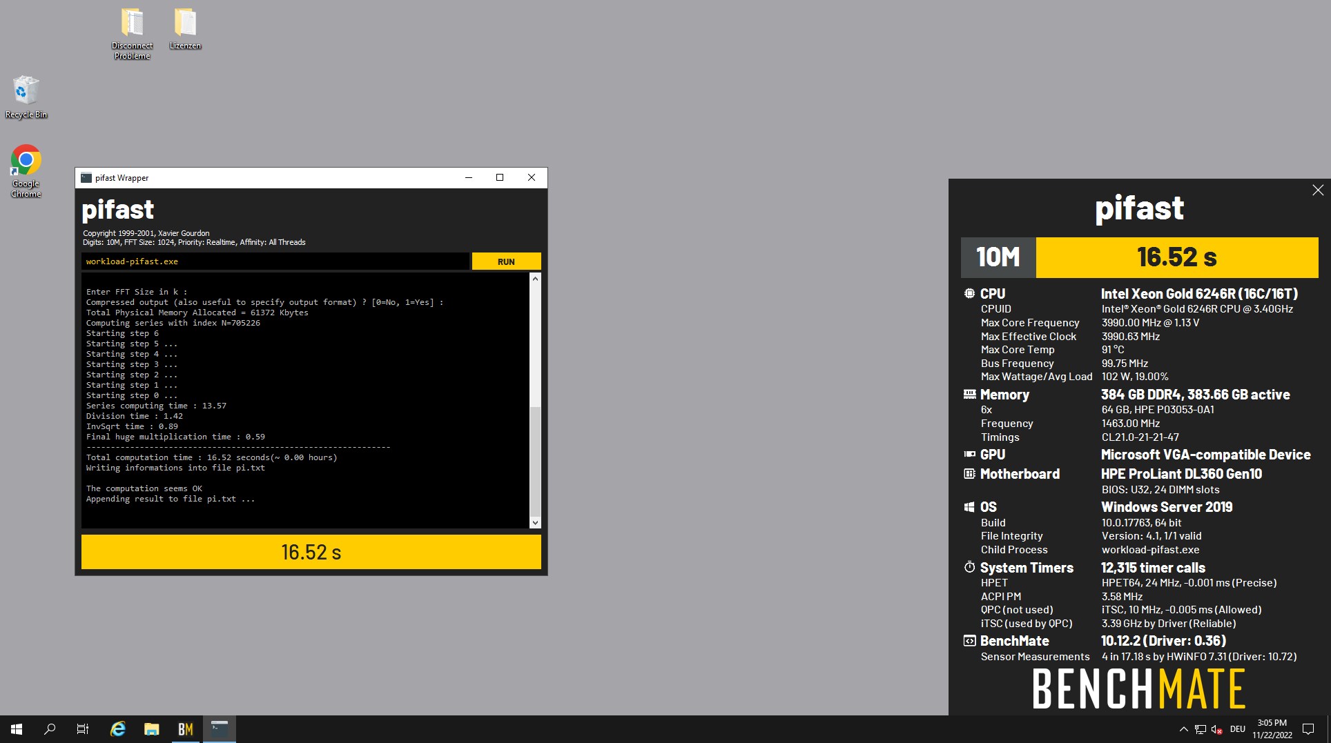
Task: Open taskbar Search
Action: click(50, 729)
